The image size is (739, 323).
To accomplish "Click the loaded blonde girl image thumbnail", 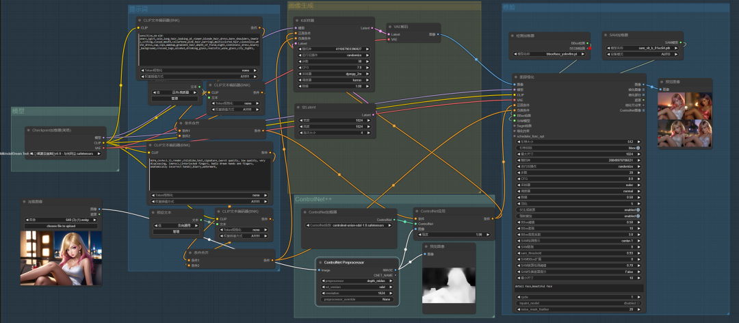I will 62,258.
